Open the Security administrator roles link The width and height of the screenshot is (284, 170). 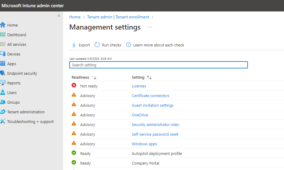click(x=156, y=125)
